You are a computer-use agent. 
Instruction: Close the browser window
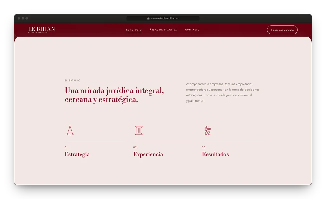coord(19,18)
